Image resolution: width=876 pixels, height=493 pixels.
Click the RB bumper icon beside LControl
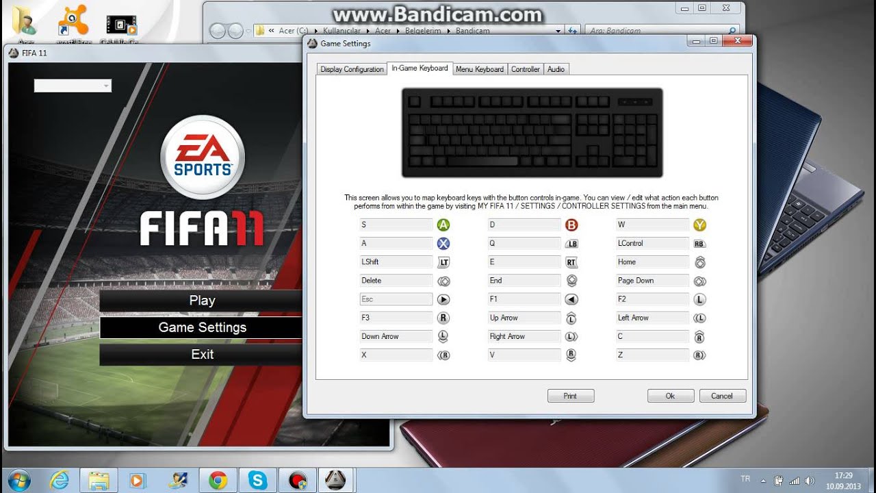pyautogui.click(x=699, y=244)
